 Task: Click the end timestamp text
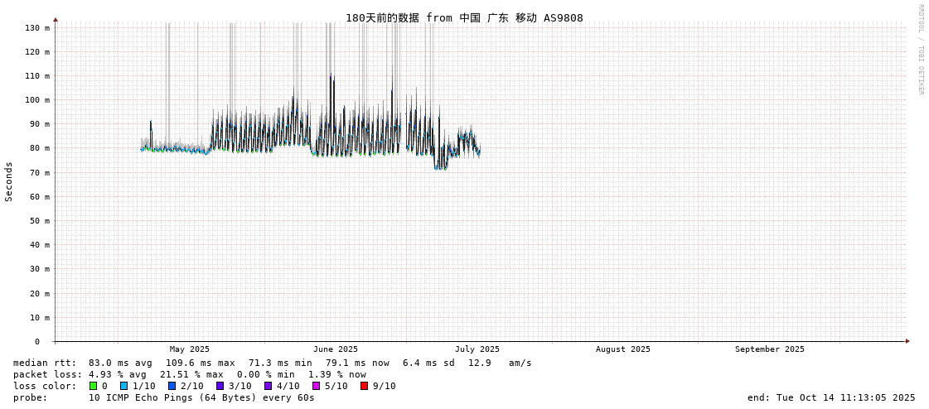point(831,397)
